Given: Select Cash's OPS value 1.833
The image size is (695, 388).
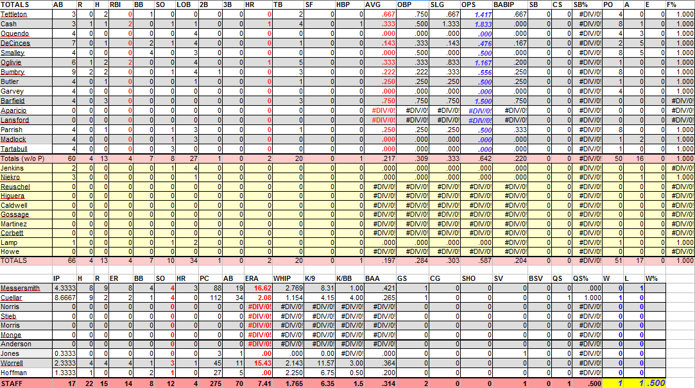Looking at the screenshot, I should tap(476, 24).
